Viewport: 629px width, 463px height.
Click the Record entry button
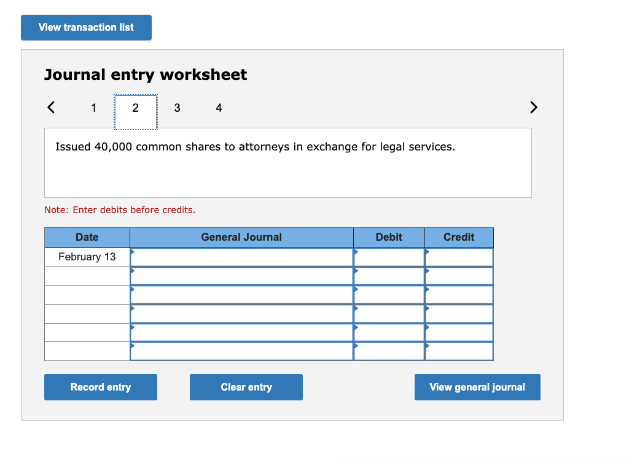101,387
